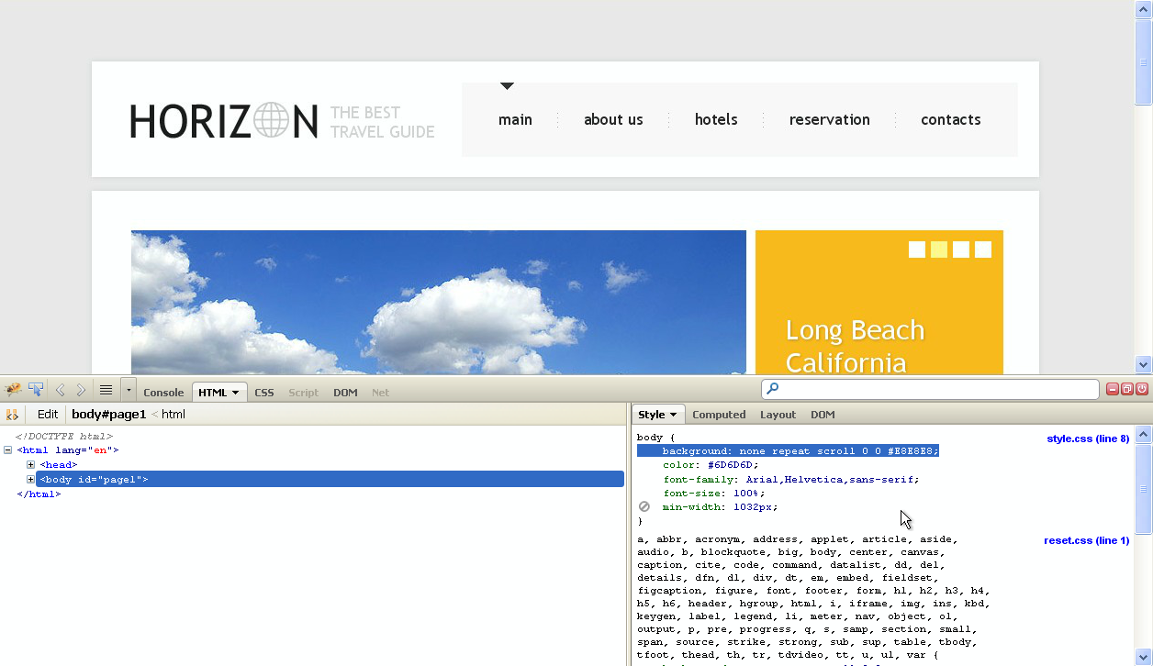Activate the inspect element pointer tool
Image resolution: width=1153 pixels, height=666 pixels.
coord(36,390)
